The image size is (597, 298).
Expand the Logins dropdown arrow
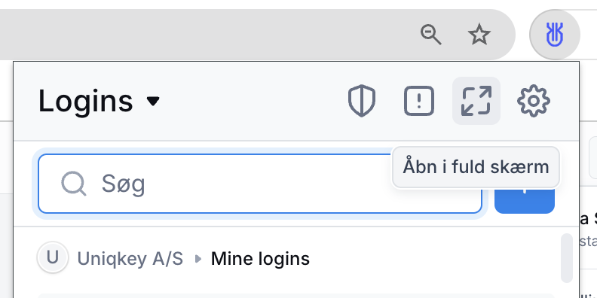coord(153,101)
